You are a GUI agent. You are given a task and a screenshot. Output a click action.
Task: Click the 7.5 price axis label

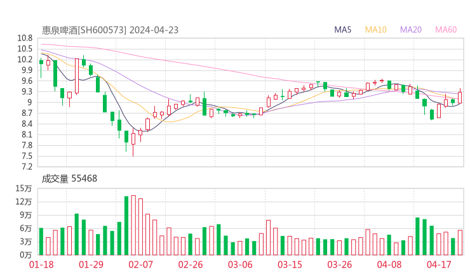click(x=27, y=156)
